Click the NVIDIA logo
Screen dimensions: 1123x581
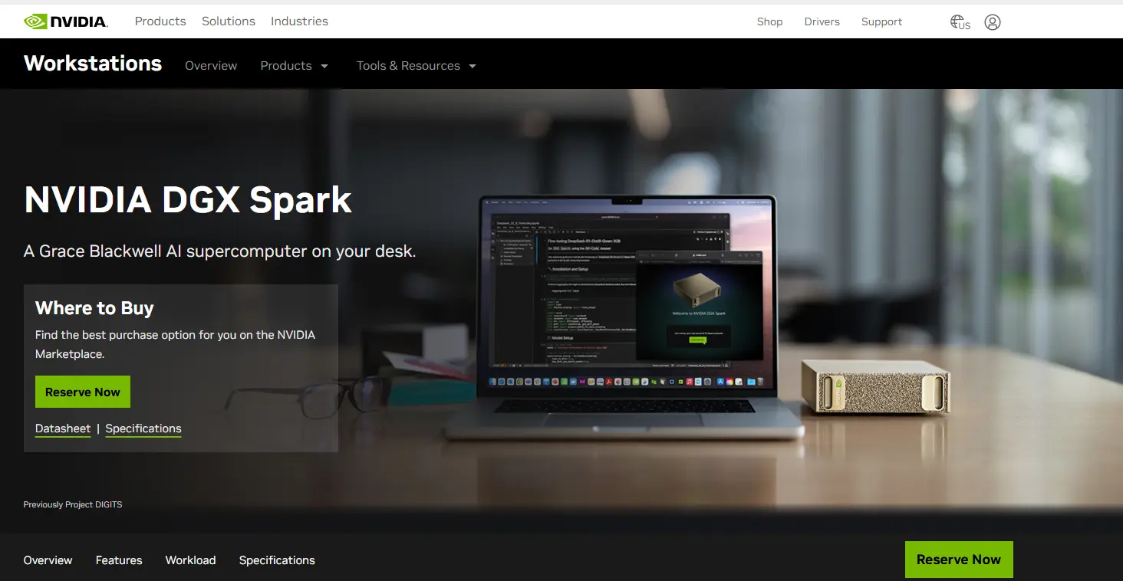66,21
